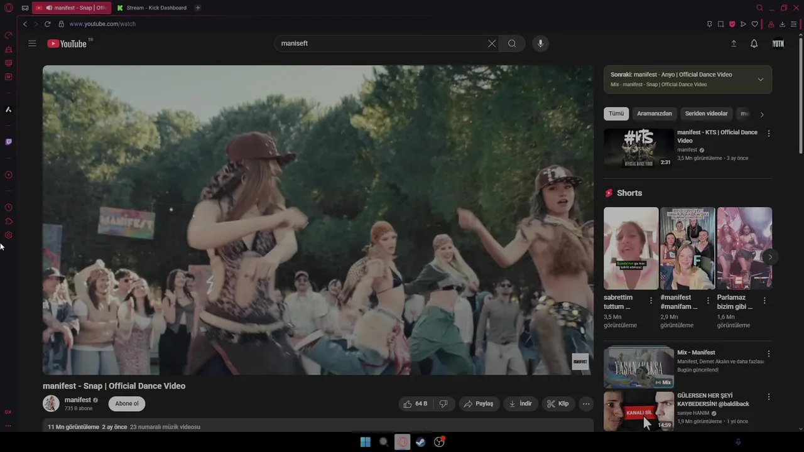Like the video with 64 B thumbs-up
The height and width of the screenshot is (452, 804).
[416, 404]
